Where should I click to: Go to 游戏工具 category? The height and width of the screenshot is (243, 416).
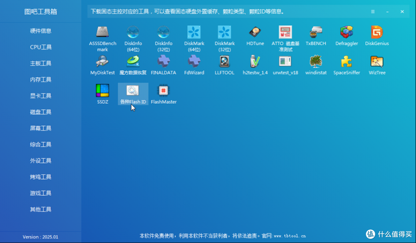[40, 193]
